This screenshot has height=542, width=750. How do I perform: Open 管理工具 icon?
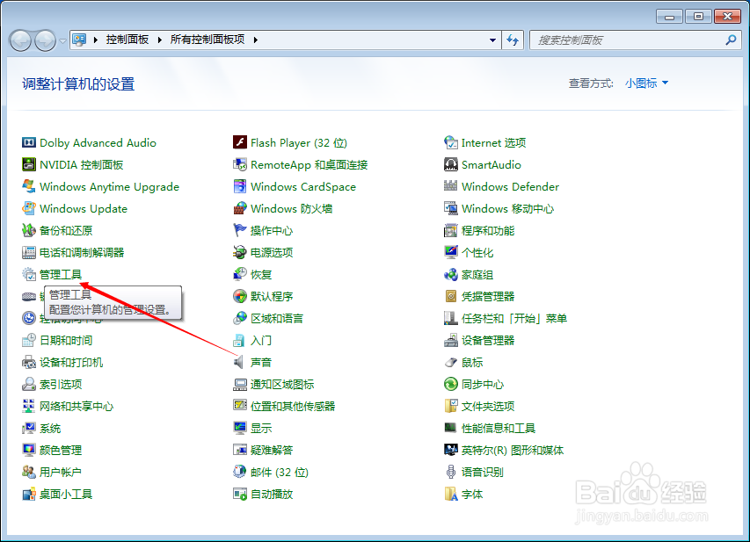[29, 274]
